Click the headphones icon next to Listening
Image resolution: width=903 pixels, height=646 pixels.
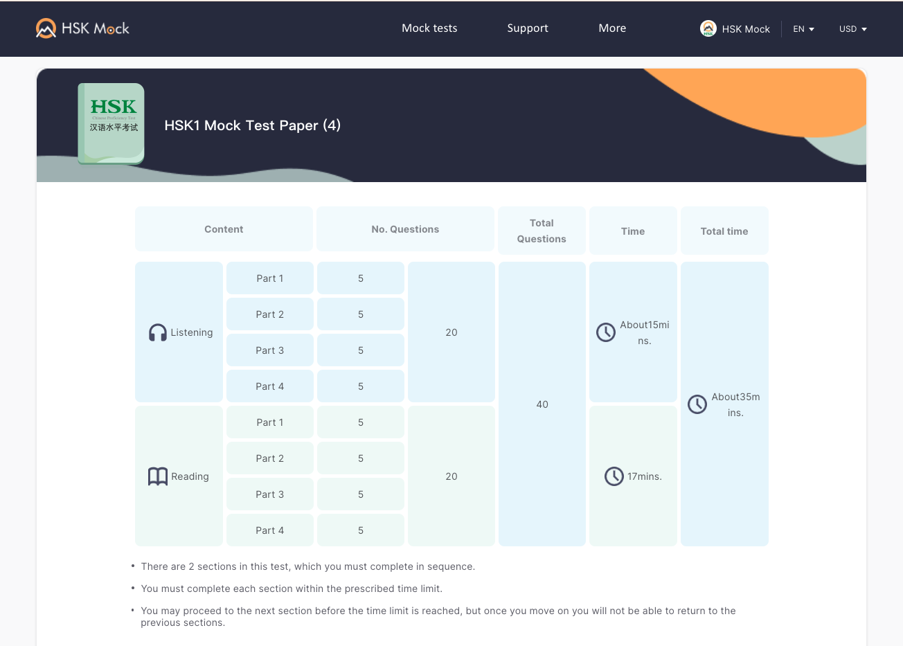(158, 332)
